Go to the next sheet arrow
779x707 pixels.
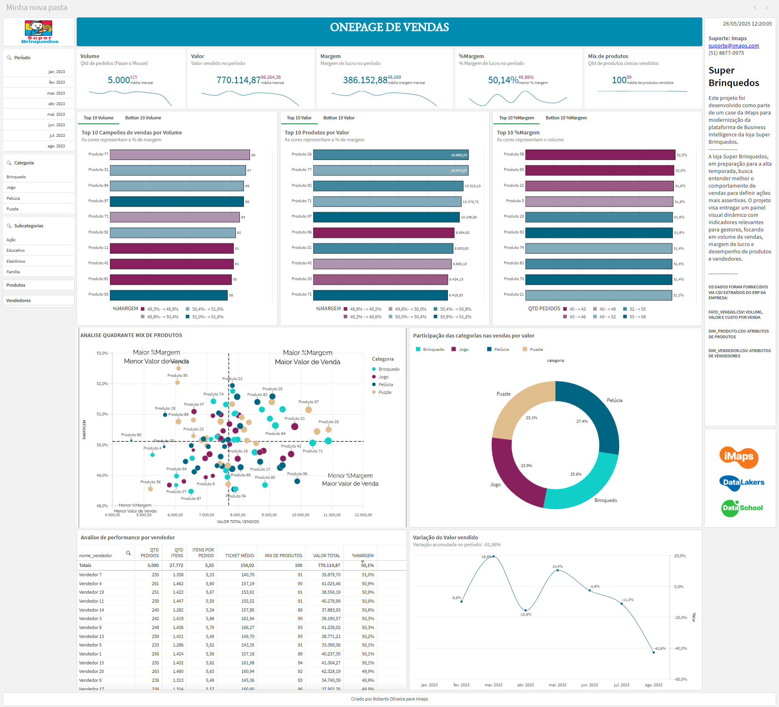[x=766, y=8]
